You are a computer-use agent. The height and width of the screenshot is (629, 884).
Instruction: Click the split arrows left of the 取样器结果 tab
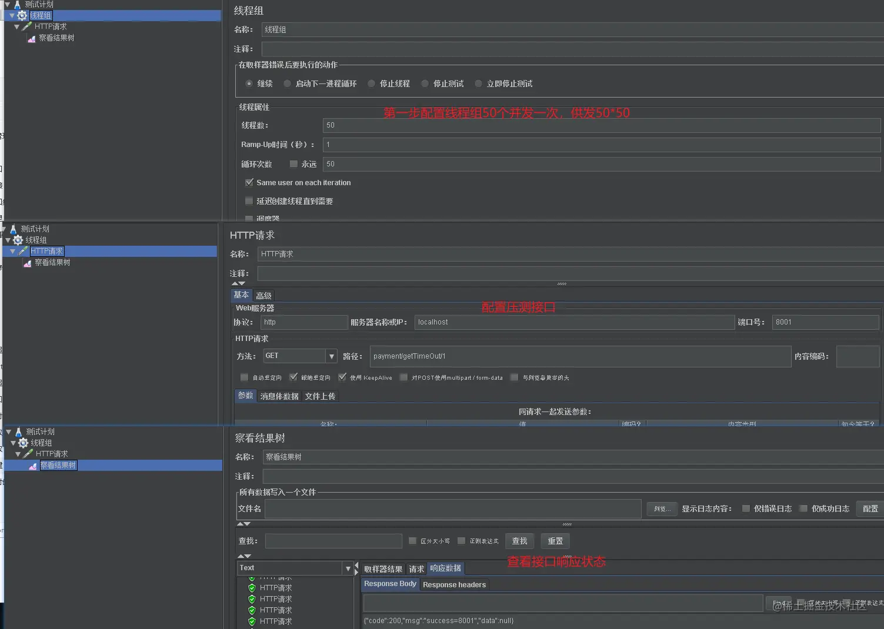[356, 568]
